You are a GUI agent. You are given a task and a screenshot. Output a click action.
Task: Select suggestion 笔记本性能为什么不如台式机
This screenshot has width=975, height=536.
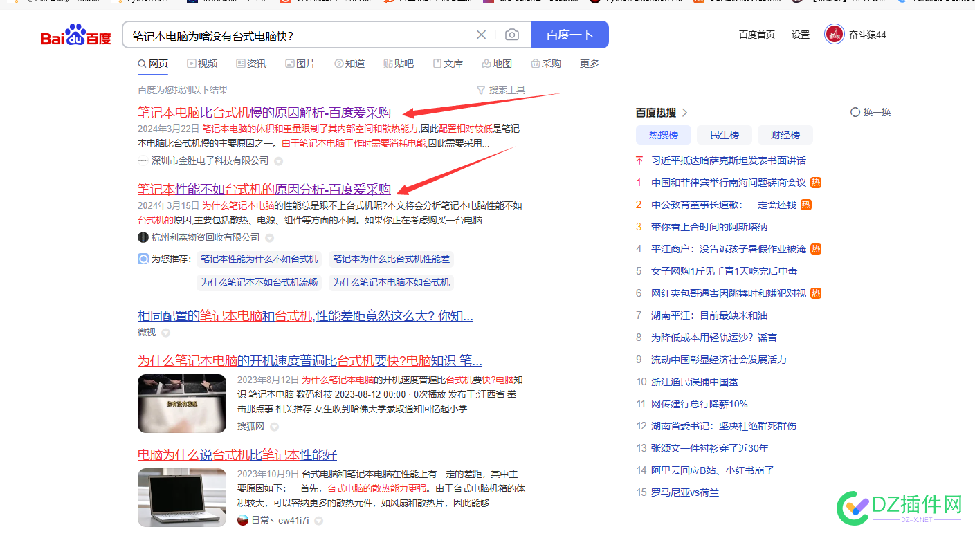tap(259, 259)
